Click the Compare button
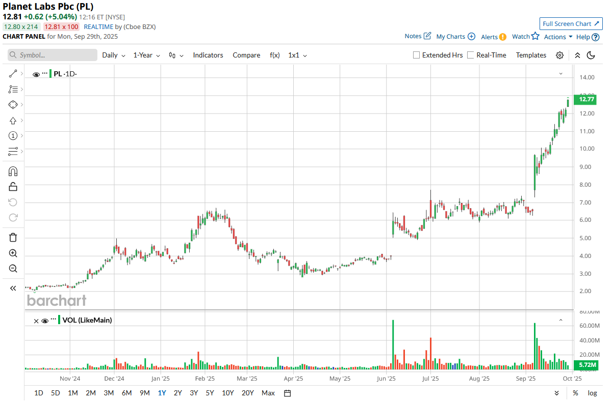Image resolution: width=613 pixels, height=403 pixels. 246,55
